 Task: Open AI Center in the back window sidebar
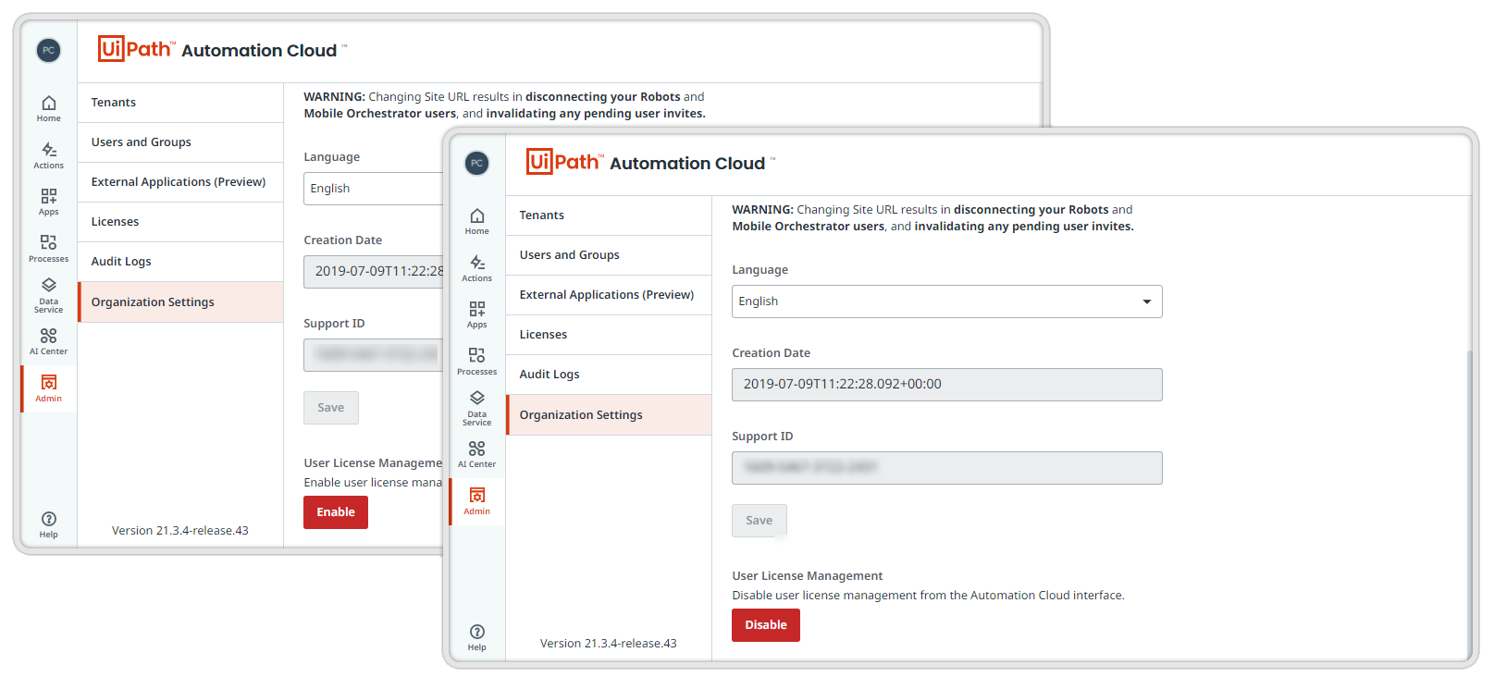[x=49, y=341]
